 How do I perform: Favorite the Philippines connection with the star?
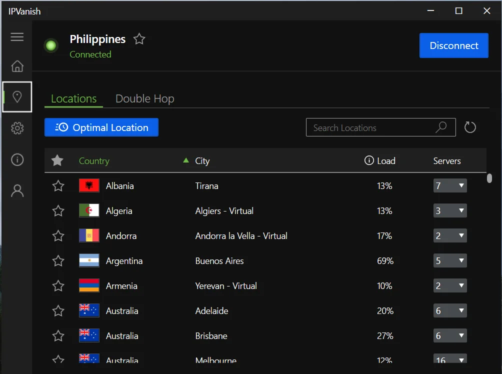(x=139, y=39)
